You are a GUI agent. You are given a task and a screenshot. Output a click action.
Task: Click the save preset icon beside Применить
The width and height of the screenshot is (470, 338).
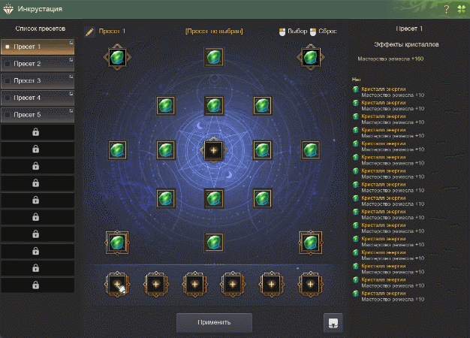coord(333,323)
